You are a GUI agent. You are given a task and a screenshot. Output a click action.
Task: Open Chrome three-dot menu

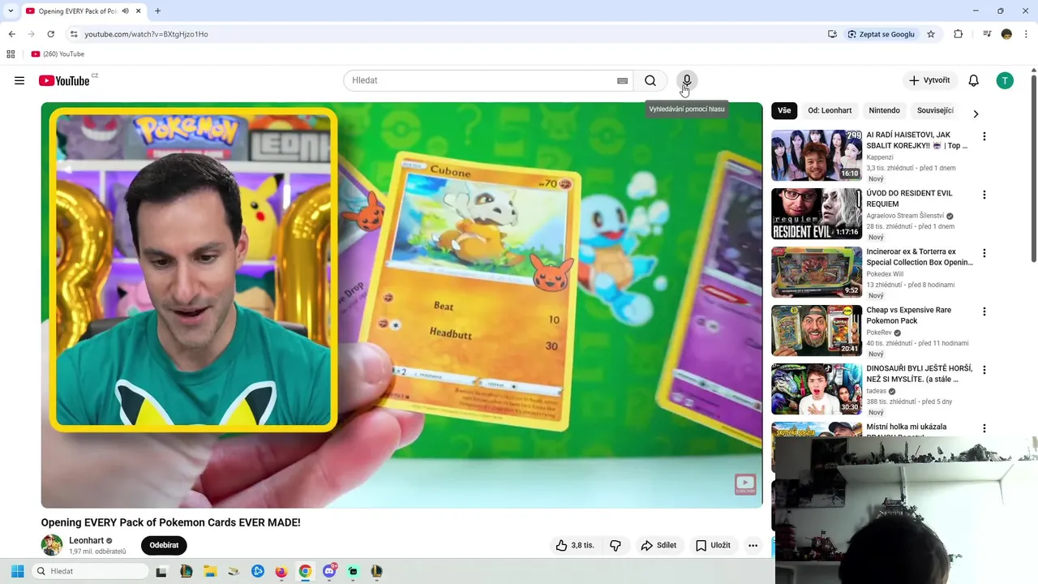(1026, 34)
